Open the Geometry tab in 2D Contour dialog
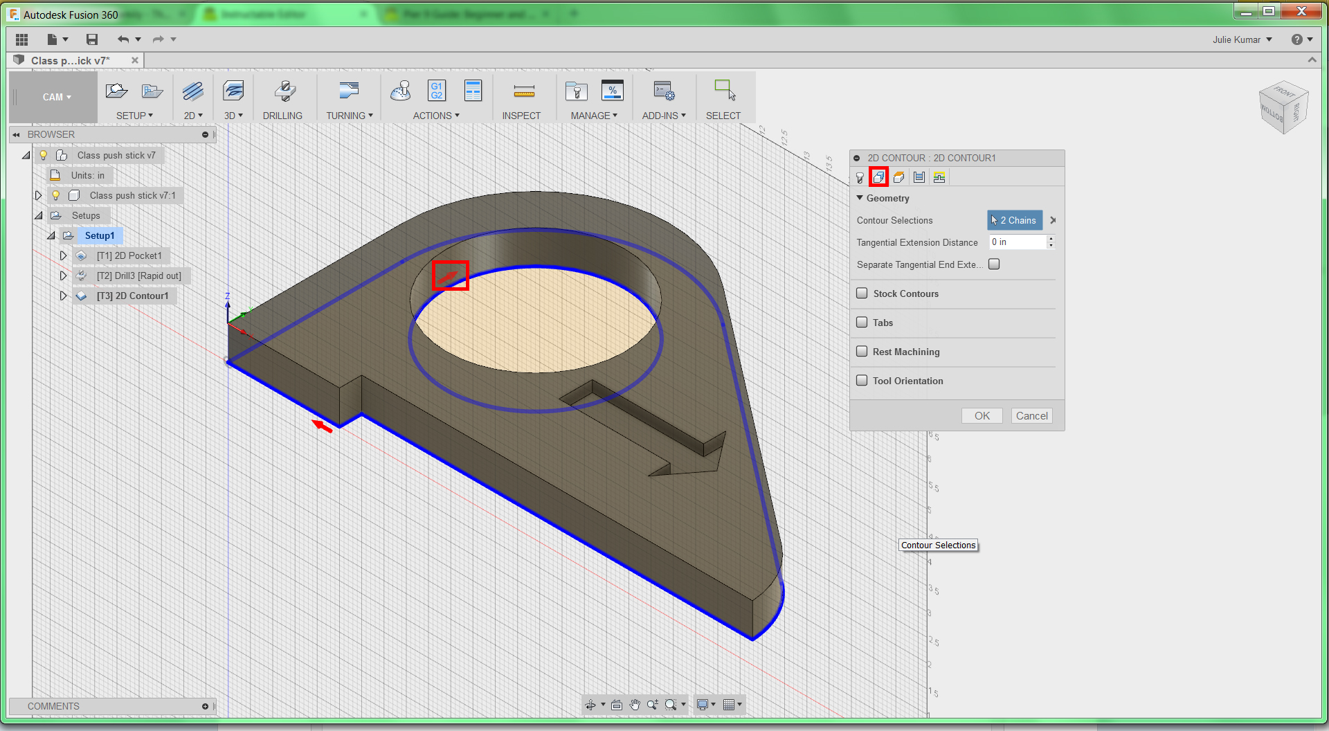This screenshot has width=1329, height=731. (879, 178)
